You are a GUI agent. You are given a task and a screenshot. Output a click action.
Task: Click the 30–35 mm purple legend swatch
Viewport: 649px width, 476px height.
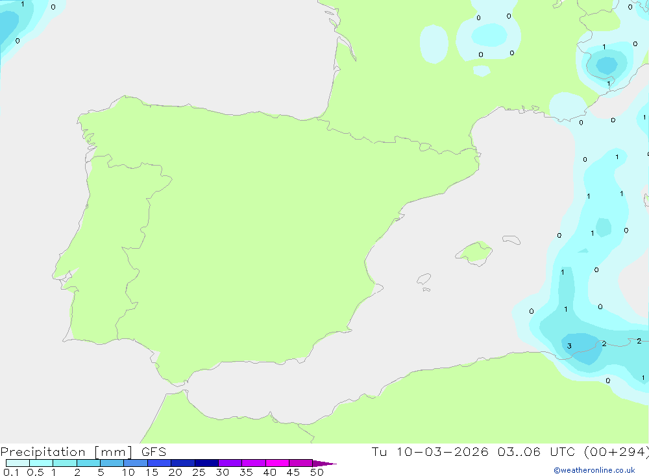[230, 463]
